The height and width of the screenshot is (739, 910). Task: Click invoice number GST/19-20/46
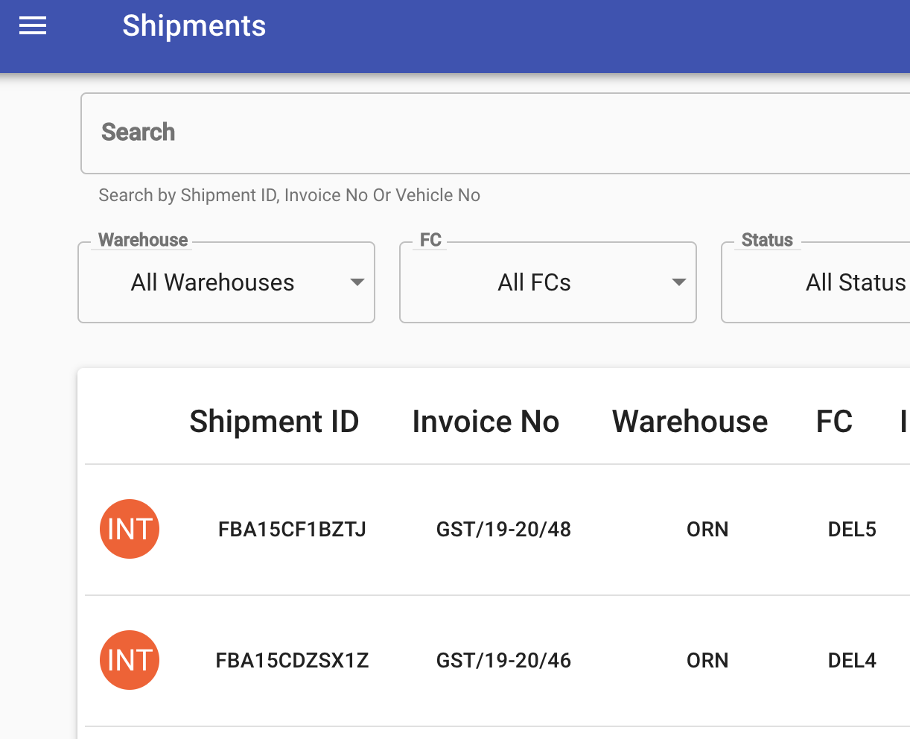pyautogui.click(x=503, y=660)
